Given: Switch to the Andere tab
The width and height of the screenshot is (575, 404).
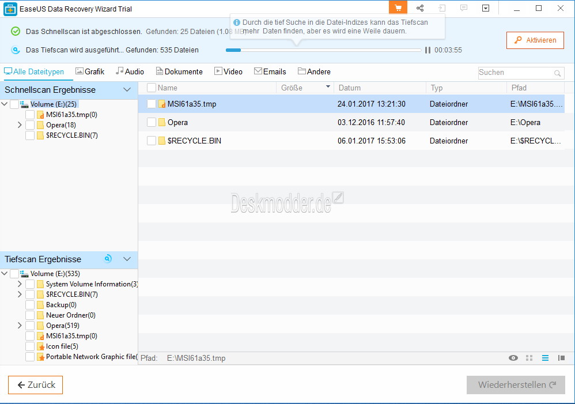Looking at the screenshot, I should [x=314, y=71].
